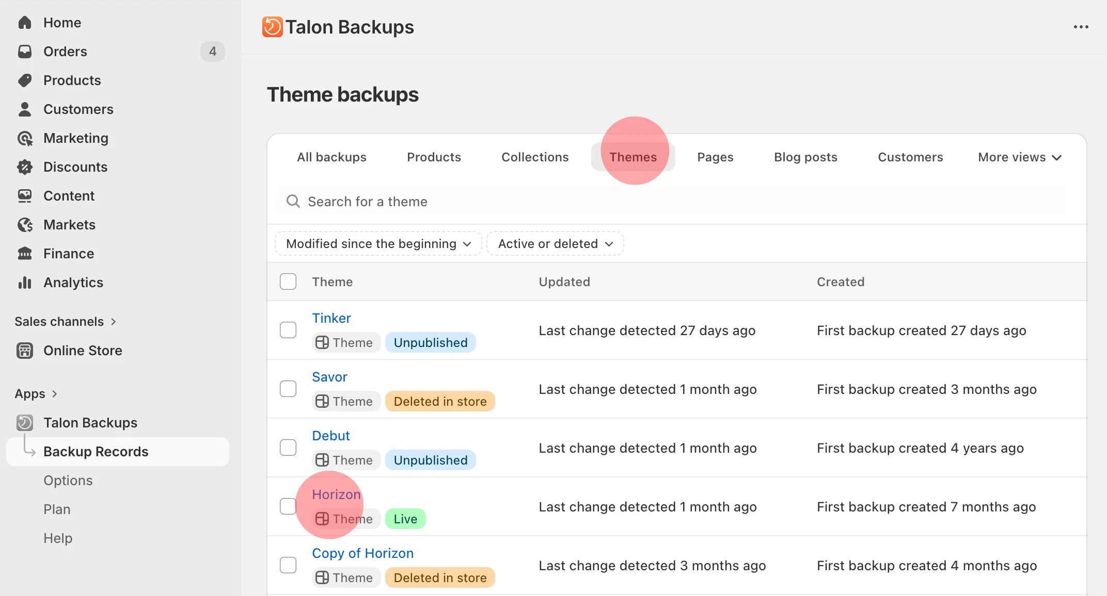
Task: Click the 'Search for a theme' field
Action: tap(671, 202)
